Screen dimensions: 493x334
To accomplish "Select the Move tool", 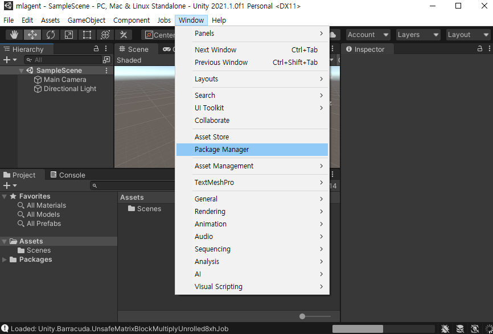I will point(32,35).
